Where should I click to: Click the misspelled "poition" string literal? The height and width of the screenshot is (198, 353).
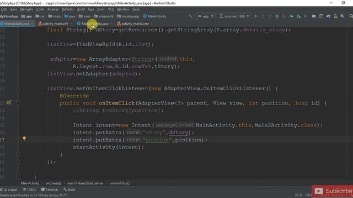(x=157, y=140)
